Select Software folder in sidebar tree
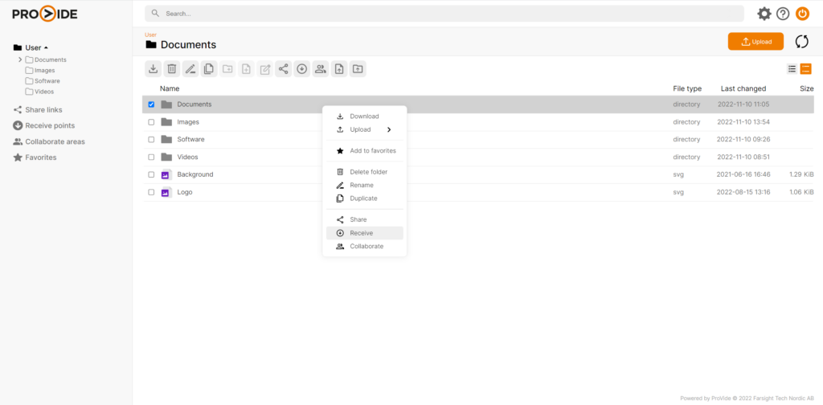The height and width of the screenshot is (405, 823). pyautogui.click(x=47, y=81)
